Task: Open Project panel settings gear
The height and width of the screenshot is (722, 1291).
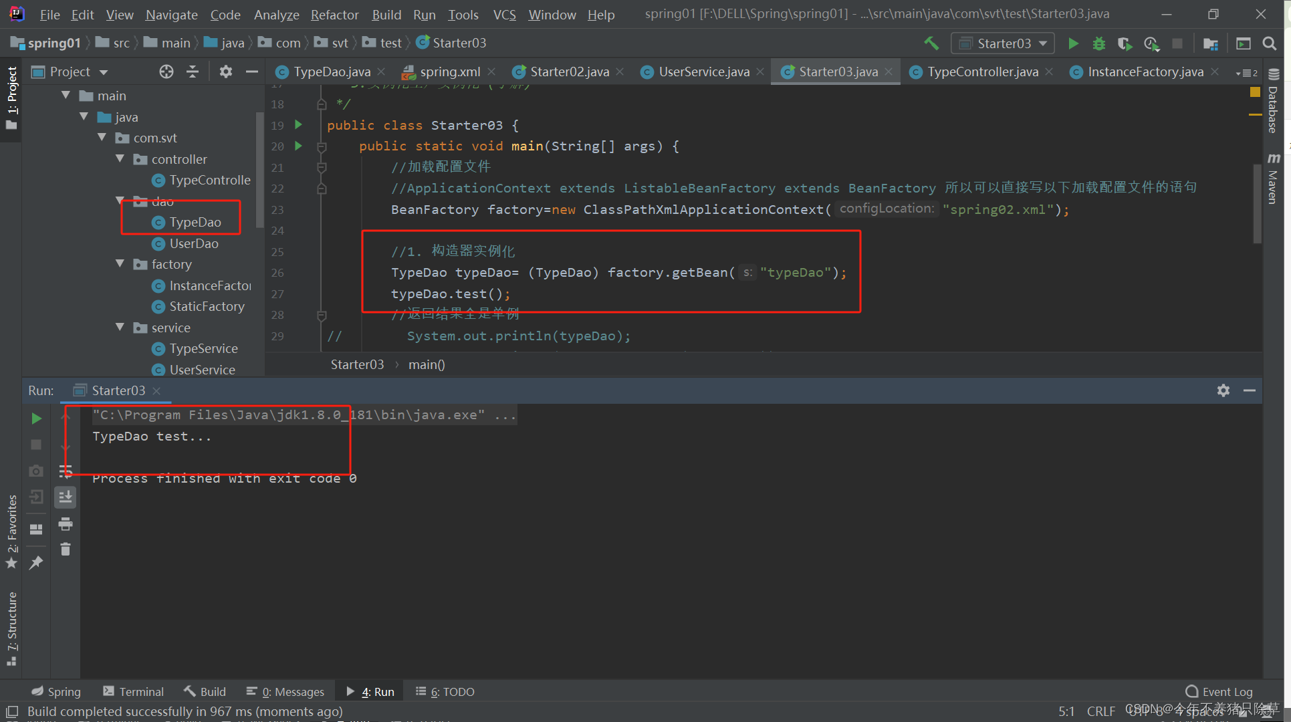Action: point(226,72)
